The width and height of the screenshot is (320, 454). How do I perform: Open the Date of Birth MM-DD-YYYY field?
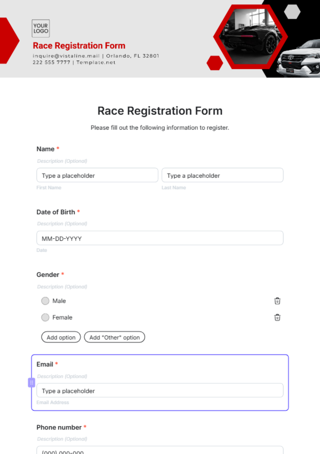[x=160, y=238]
